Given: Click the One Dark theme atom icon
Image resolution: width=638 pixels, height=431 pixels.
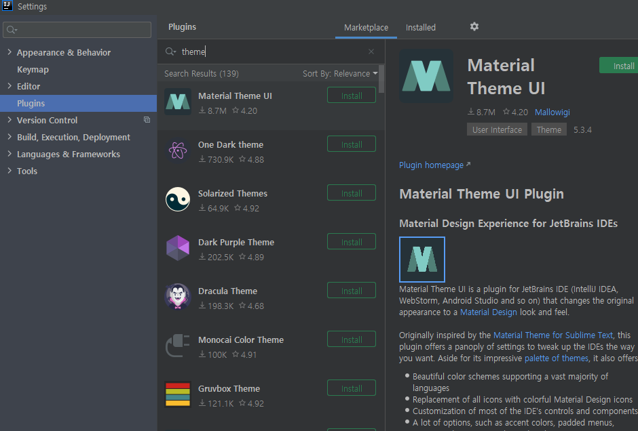Looking at the screenshot, I should [178, 150].
